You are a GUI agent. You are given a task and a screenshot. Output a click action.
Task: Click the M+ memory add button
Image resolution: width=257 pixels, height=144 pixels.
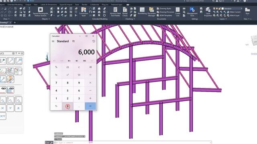[69, 61]
